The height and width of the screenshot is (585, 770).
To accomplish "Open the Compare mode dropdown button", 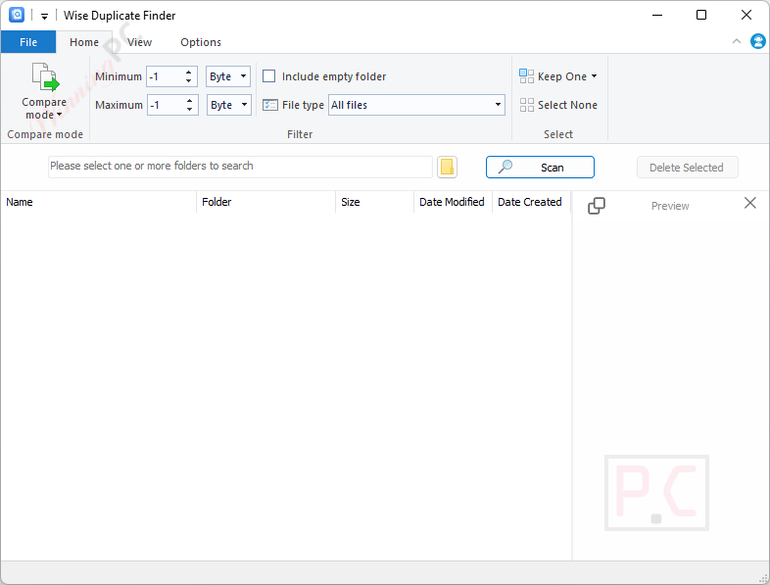I will (x=44, y=91).
